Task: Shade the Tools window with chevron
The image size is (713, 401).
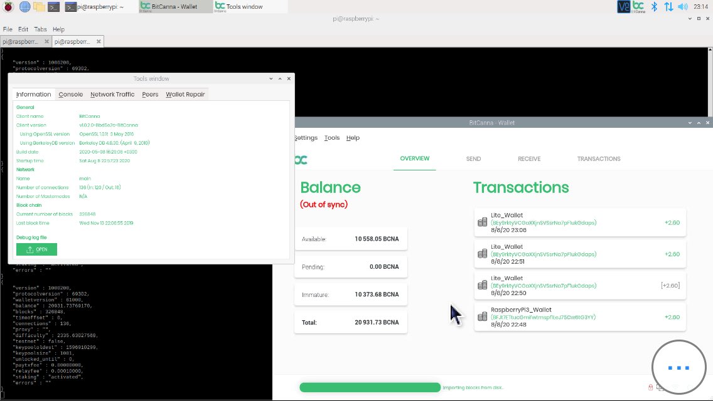Action: [271, 78]
